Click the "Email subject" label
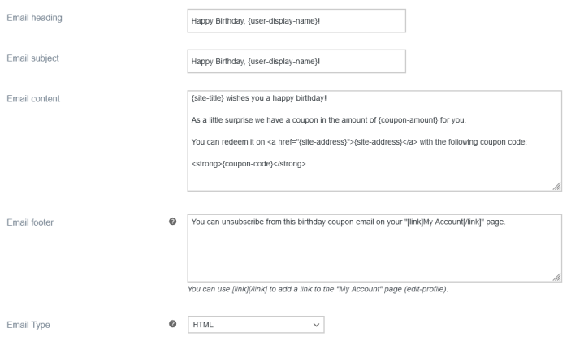 [35, 58]
